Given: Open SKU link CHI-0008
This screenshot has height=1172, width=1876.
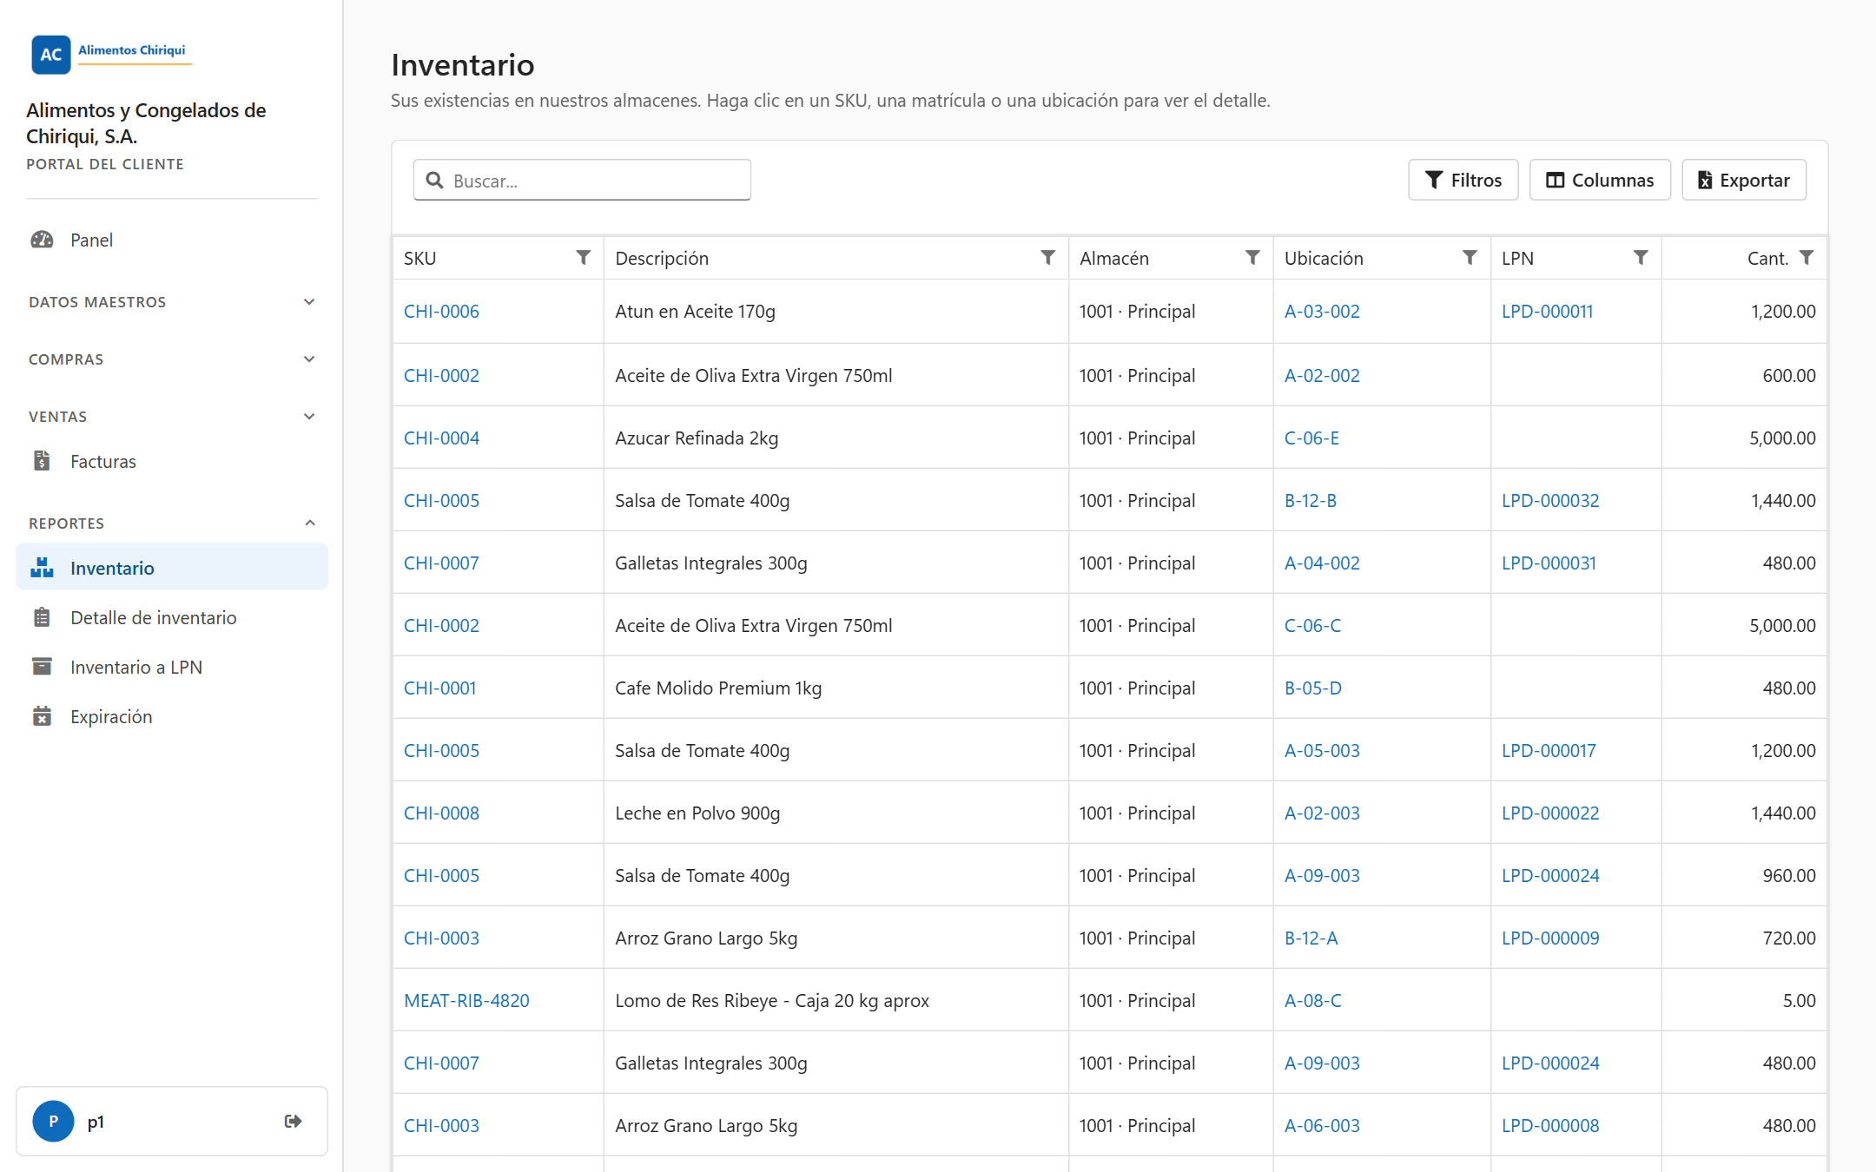Looking at the screenshot, I should (x=441, y=813).
